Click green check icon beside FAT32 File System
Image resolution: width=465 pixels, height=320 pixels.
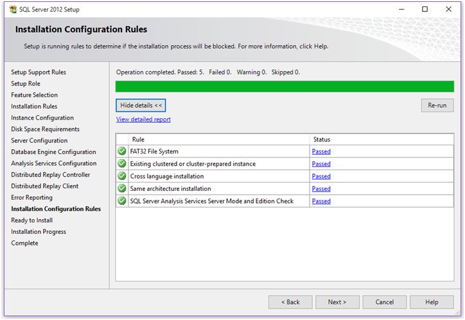click(121, 151)
